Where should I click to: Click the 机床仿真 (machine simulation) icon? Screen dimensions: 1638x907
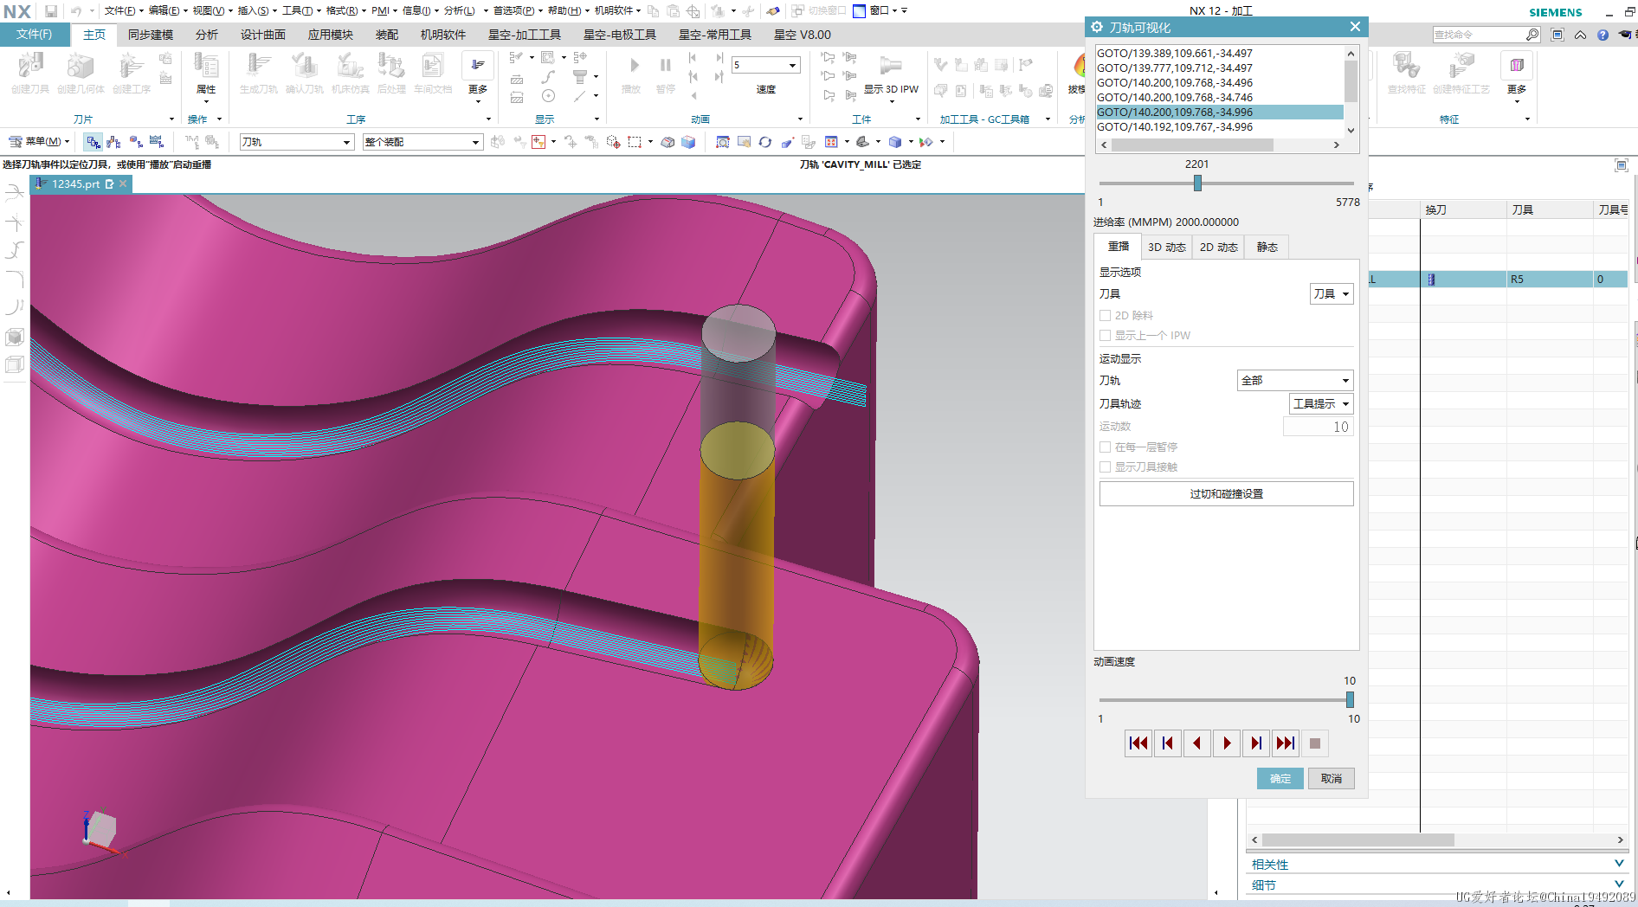(350, 68)
